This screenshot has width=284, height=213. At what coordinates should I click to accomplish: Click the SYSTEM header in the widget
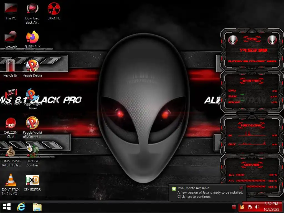point(252,81)
